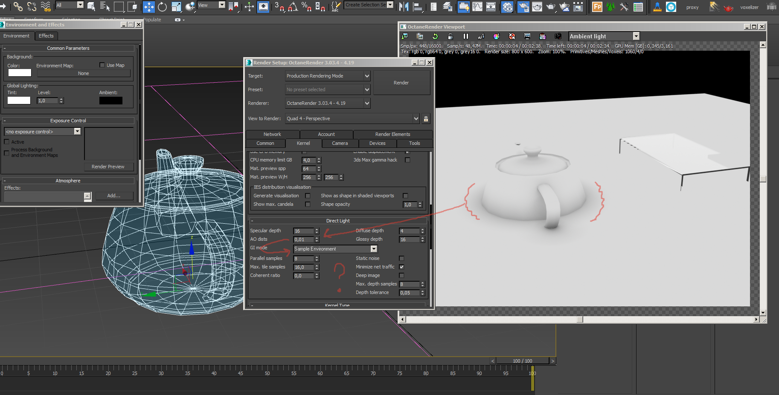Toggle the Angle Snap tool

coord(293,6)
